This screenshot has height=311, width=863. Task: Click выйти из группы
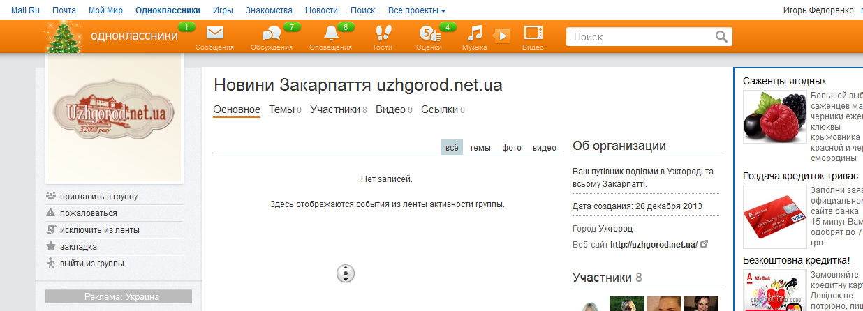91,264
